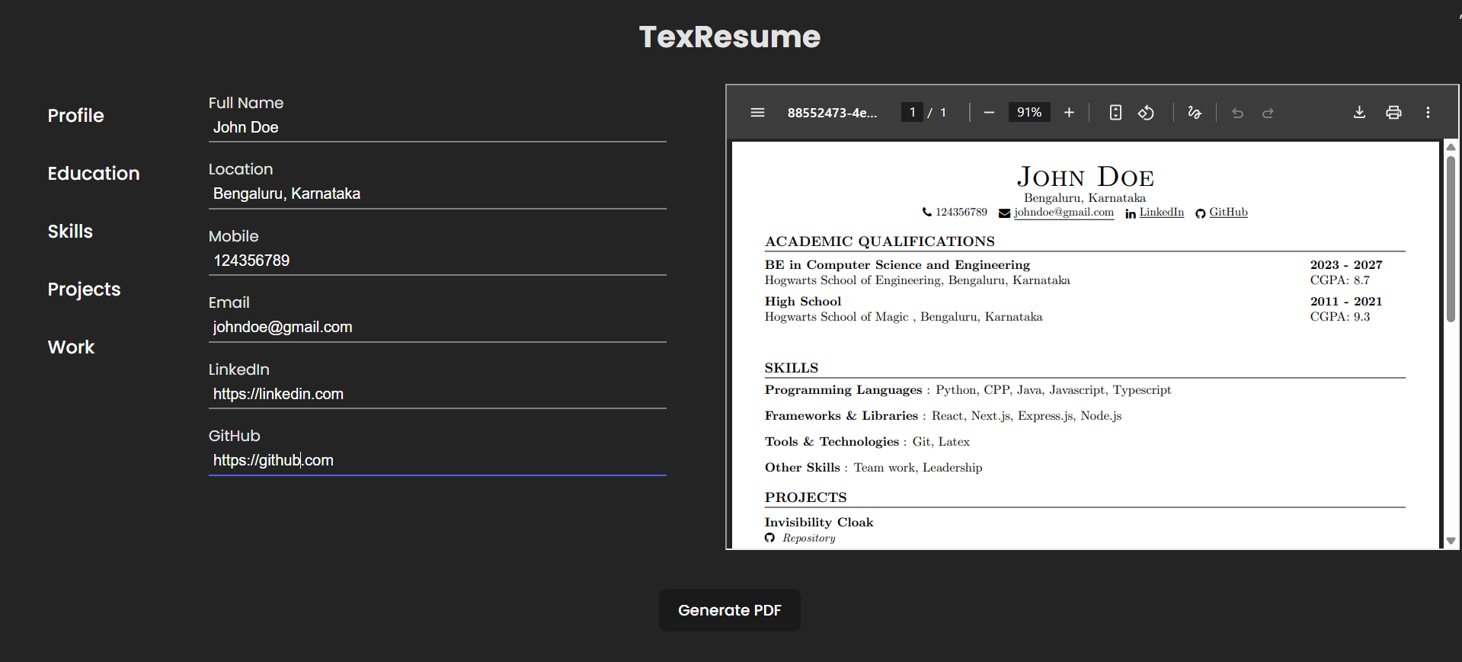Toggle the PDF sidebar hamburger menu
This screenshot has height=662, width=1462.
click(x=757, y=113)
